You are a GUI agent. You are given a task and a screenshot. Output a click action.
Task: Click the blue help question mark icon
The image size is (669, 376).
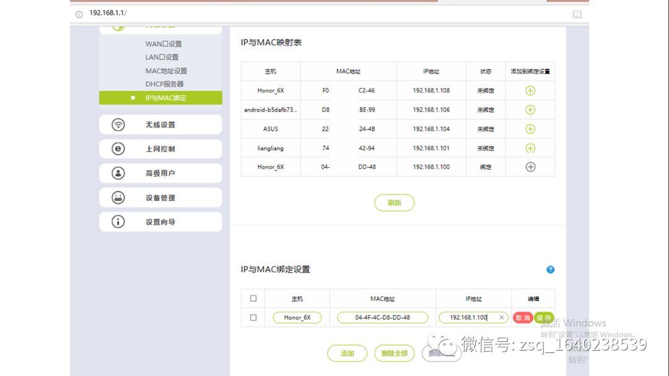(x=550, y=269)
